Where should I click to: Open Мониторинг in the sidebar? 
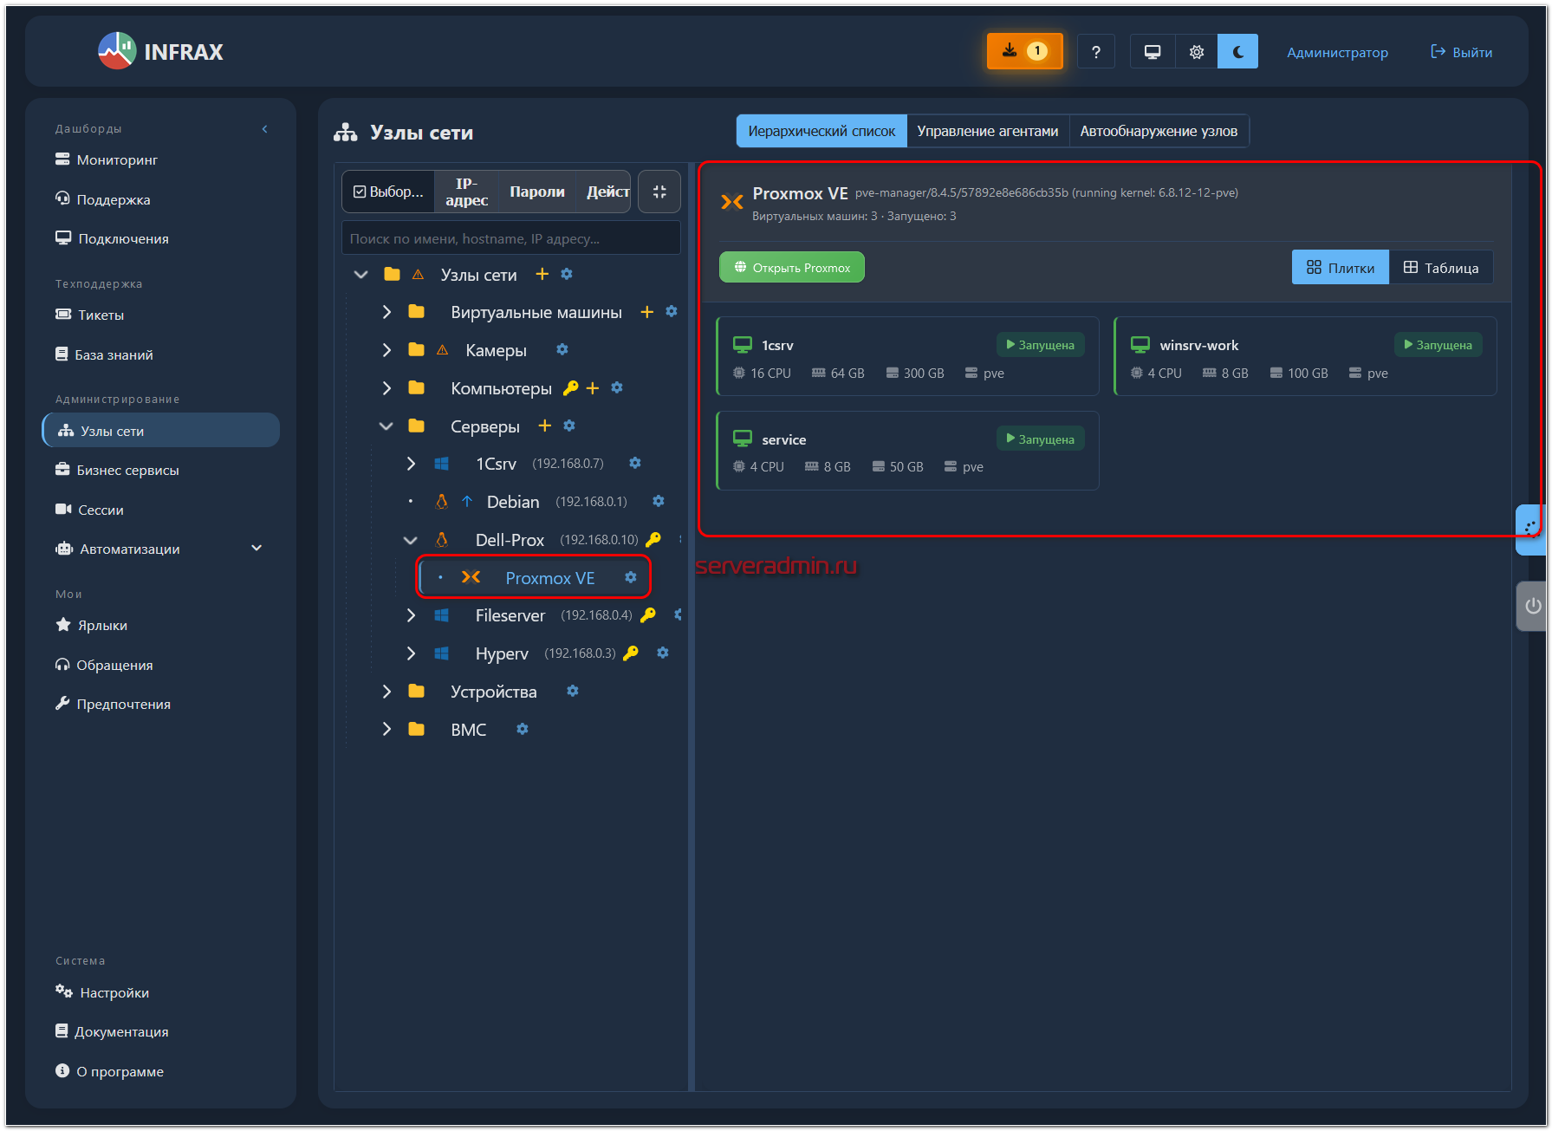pos(117,159)
